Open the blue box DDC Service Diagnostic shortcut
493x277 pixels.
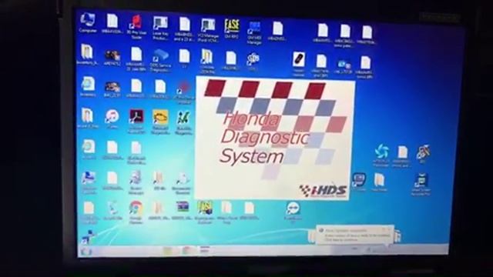click(160, 60)
